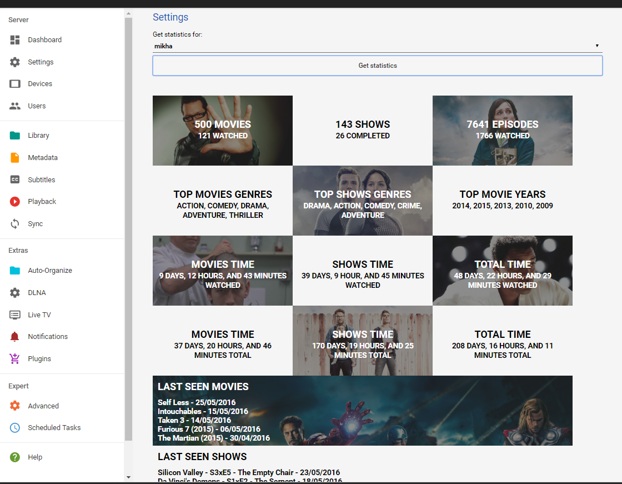This screenshot has width=622, height=484.
Task: Click the sidebar vertical scrollbar thumb
Action: point(128,229)
